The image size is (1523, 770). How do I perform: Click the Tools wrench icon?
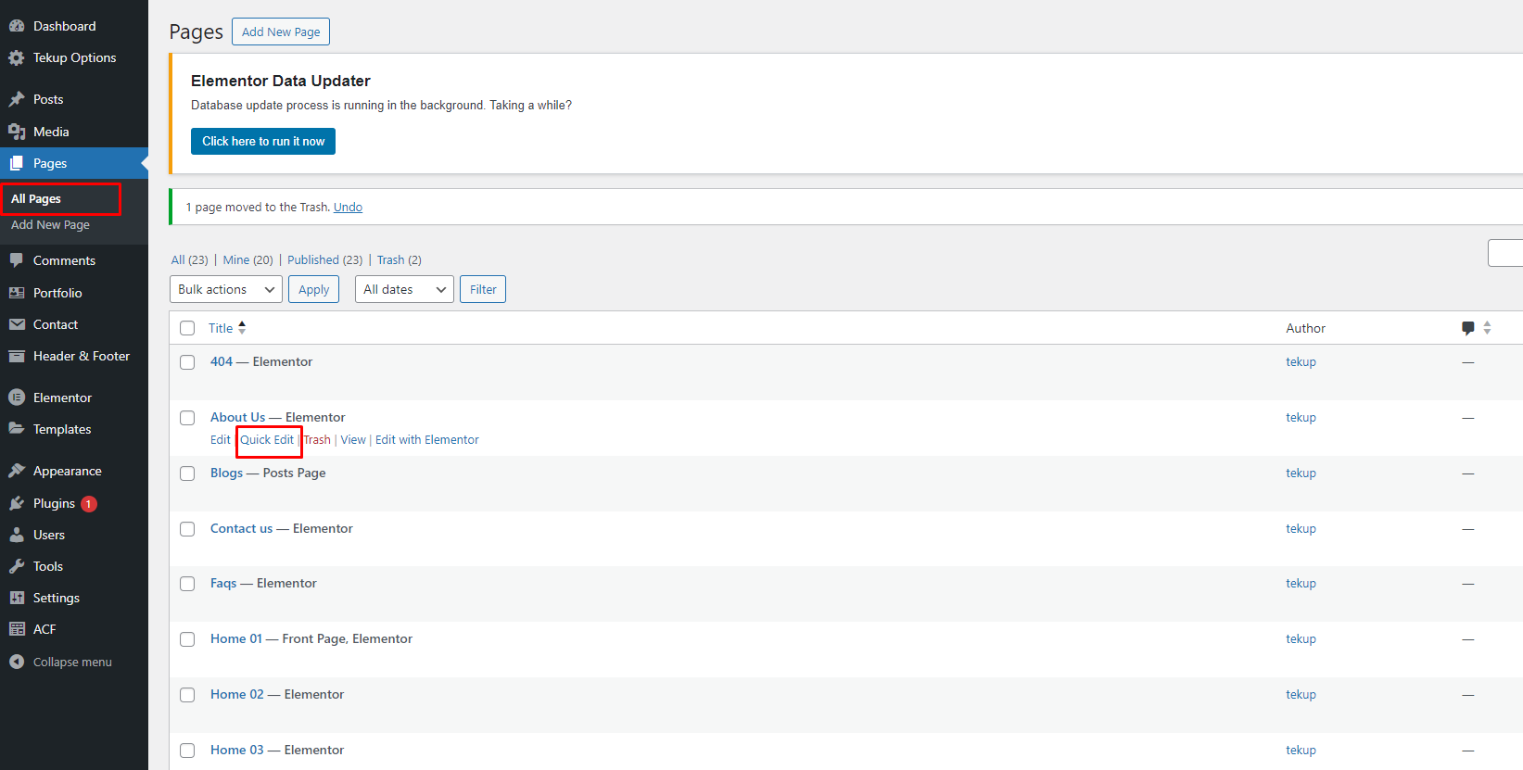point(17,566)
